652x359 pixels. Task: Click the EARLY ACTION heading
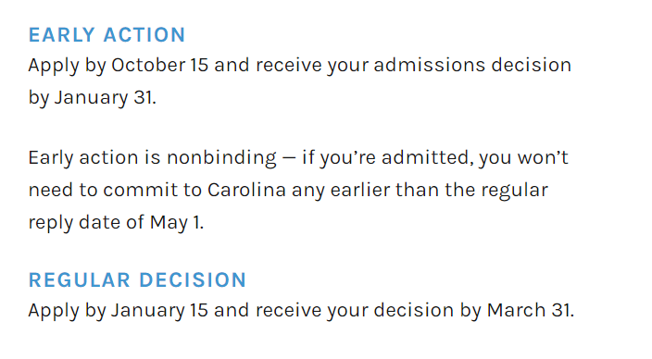tap(107, 35)
